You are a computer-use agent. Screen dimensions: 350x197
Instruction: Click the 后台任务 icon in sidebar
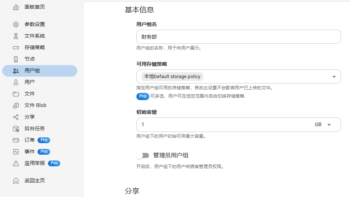coord(16,129)
